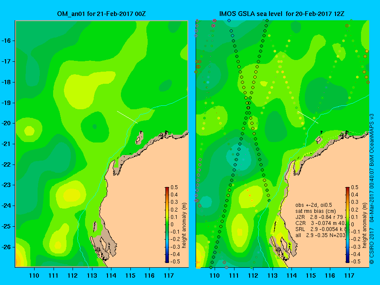Click the title "OM_an01 for 21-Feb-2017 00Z"
Screen dimensions: 380x285
[101, 14]
